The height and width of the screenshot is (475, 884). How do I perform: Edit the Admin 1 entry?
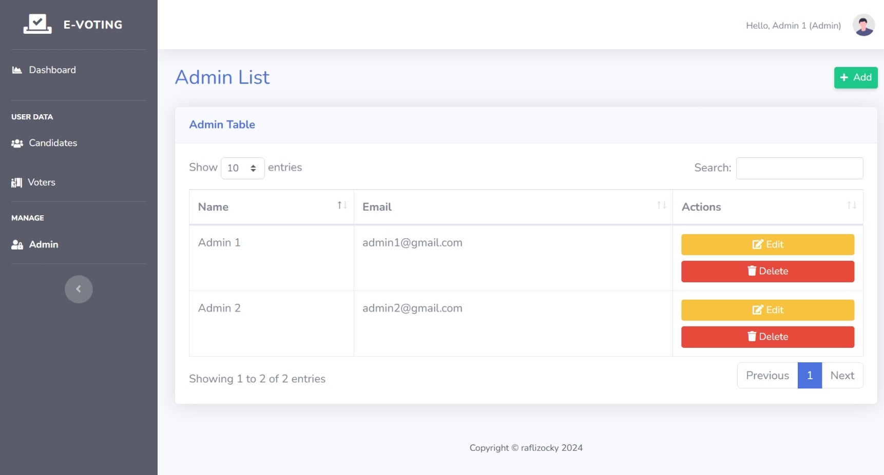(767, 245)
